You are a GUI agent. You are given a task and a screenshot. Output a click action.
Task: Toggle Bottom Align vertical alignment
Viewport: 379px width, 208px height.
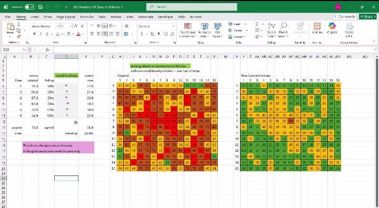click(105, 26)
